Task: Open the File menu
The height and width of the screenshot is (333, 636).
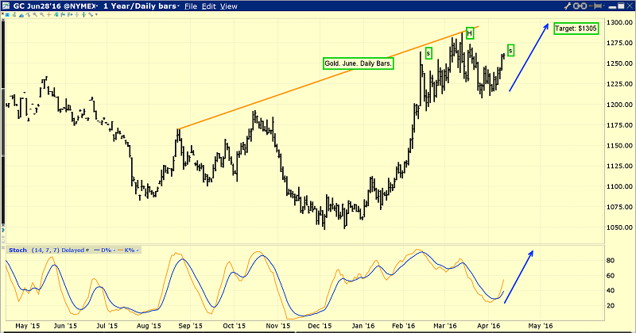Action: (x=191, y=6)
